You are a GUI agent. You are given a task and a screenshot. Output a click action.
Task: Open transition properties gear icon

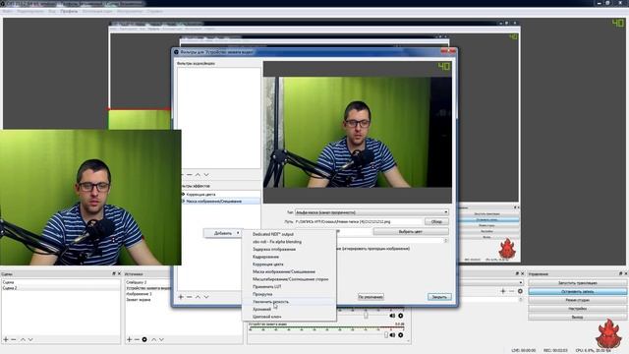pos(520,291)
